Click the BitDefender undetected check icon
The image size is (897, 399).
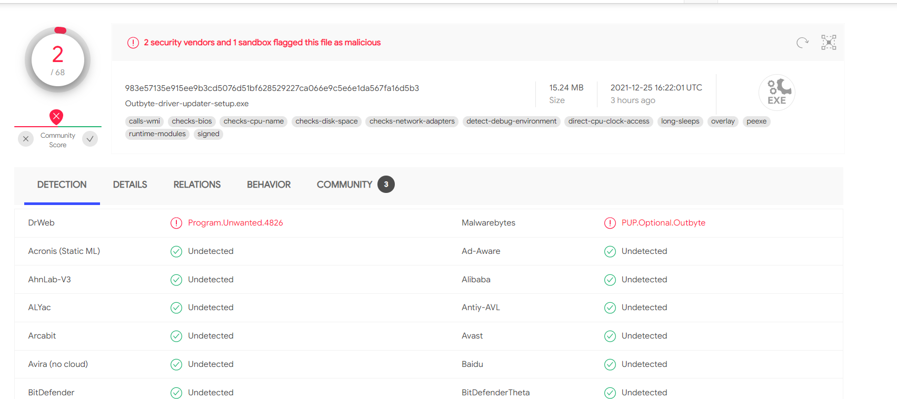pyautogui.click(x=176, y=393)
